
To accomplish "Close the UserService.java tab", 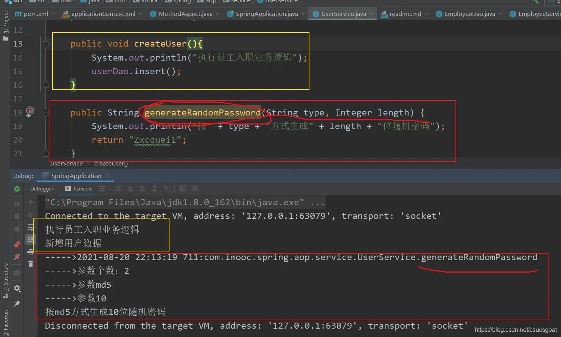I will 371,14.
